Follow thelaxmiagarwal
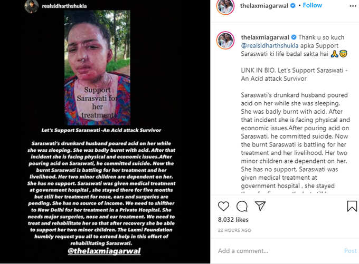Viewport: 359px width, 264px height. [x=313, y=5]
